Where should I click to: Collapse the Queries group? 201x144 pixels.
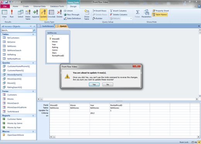[x=33, y=63]
